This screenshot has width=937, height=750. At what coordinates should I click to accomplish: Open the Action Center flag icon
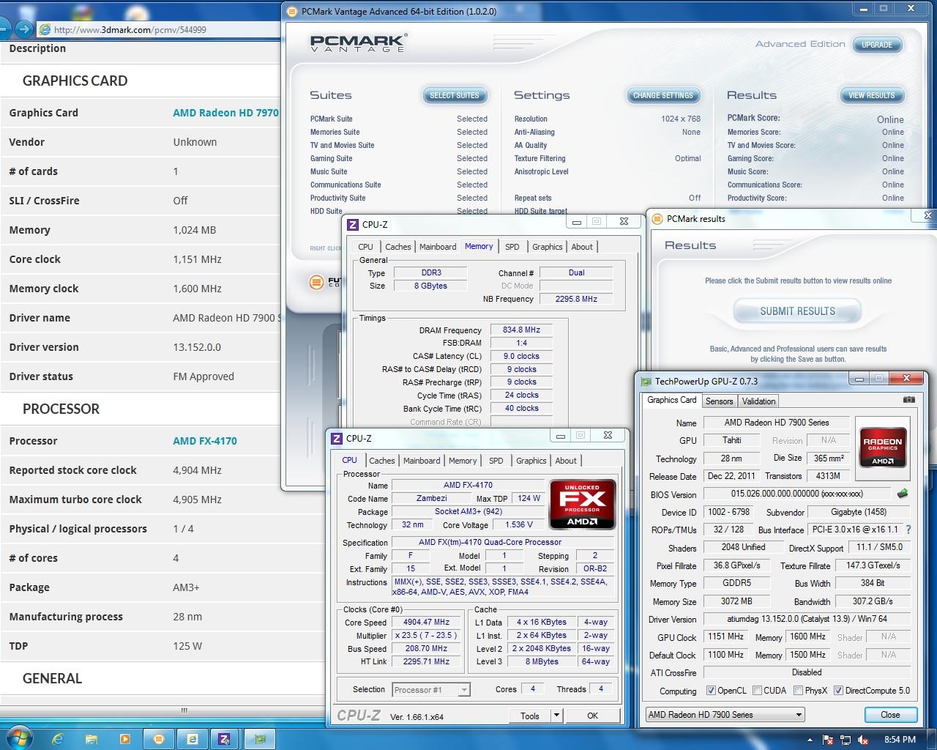point(828,740)
